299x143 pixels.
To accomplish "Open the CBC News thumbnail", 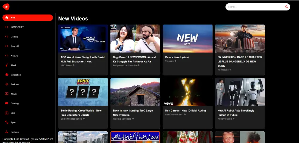I will [83, 137].
